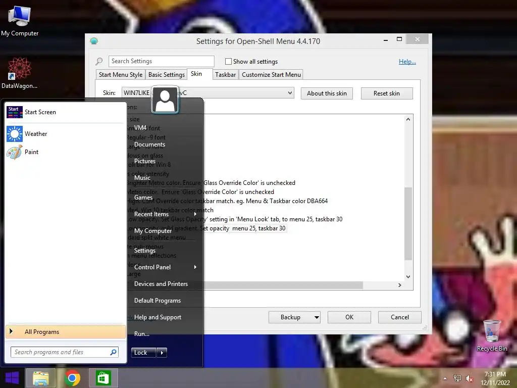Click the Lock button in start menu
This screenshot has width=517, height=388.
pyautogui.click(x=143, y=353)
